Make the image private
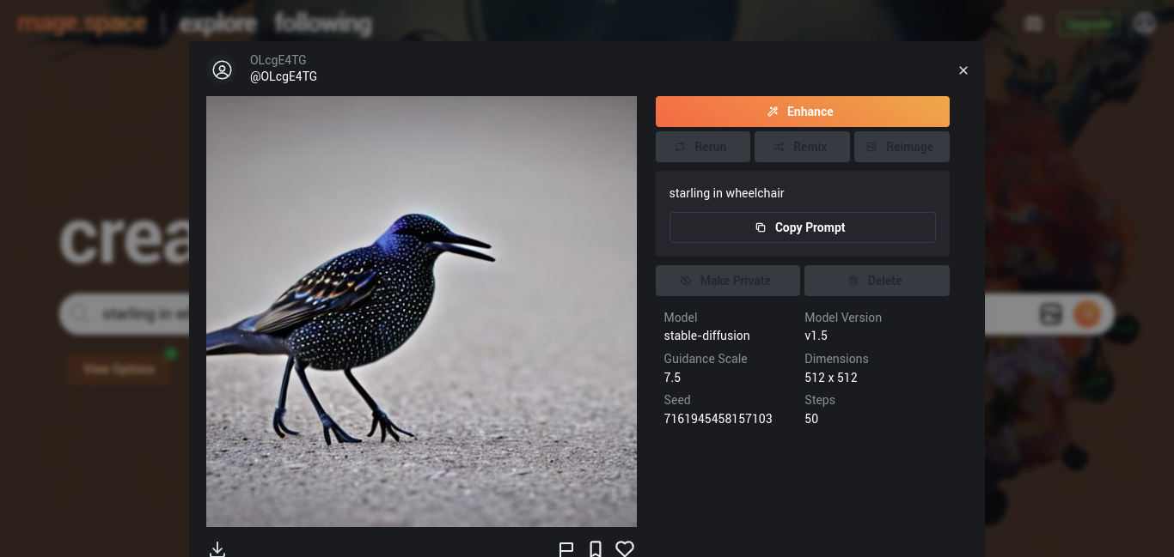 [727, 281]
